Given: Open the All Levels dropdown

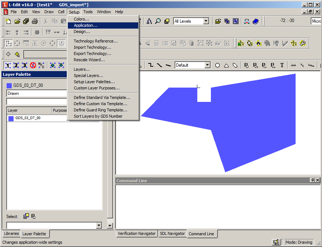Looking at the screenshot, I should pos(206,21).
